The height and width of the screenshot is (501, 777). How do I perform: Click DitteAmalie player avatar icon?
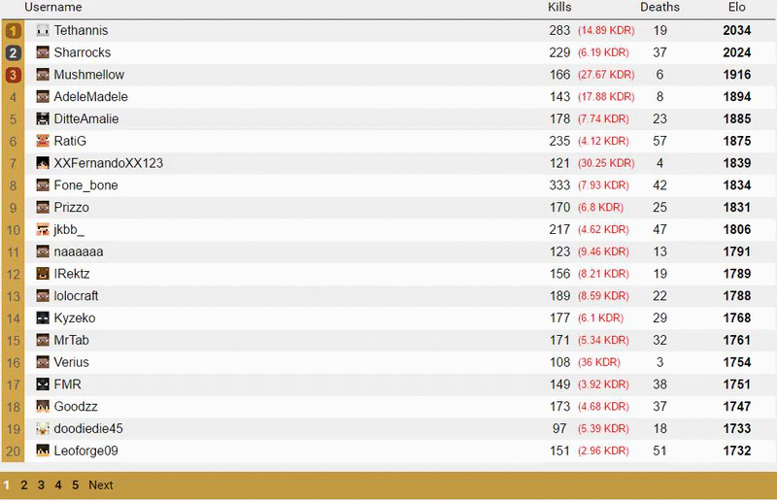pyautogui.click(x=43, y=118)
